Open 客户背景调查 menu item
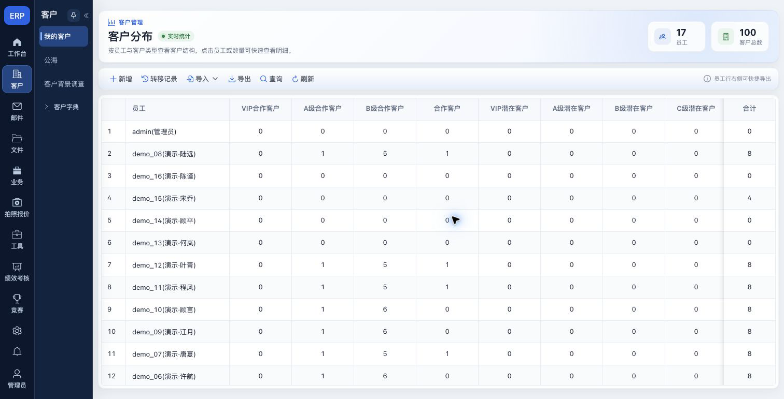Viewport: 784px width, 399px height. pos(63,84)
